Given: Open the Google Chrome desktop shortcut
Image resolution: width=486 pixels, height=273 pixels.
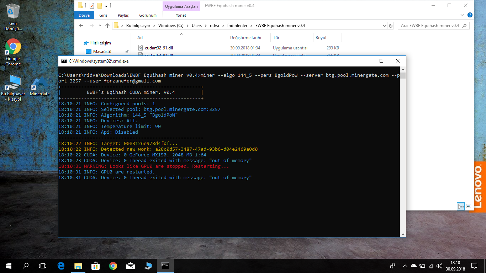Looking at the screenshot, I should (x=13, y=52).
